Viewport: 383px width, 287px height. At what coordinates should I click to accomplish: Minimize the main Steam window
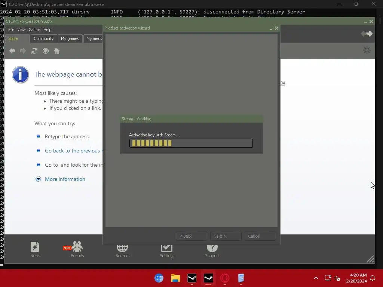365,22
